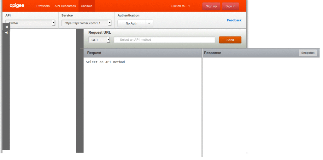Click the Request URL heading

tap(99, 32)
